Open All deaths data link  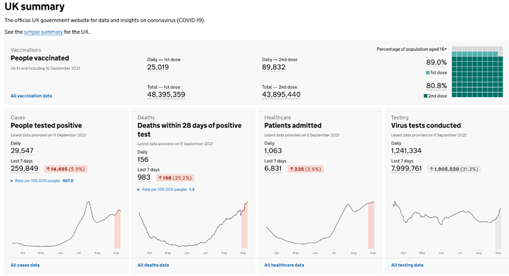point(153,265)
